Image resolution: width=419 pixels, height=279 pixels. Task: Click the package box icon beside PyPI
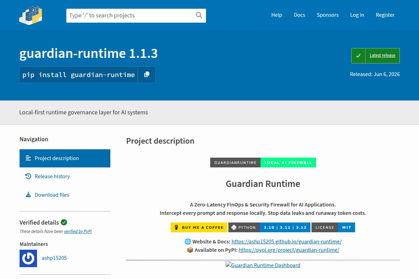click(190, 250)
